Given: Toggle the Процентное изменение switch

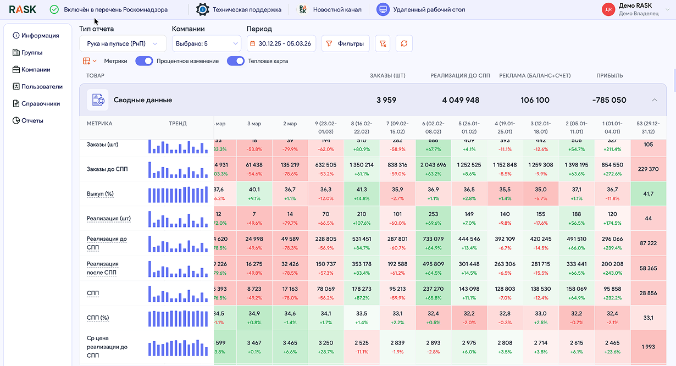Looking at the screenshot, I should (x=144, y=61).
